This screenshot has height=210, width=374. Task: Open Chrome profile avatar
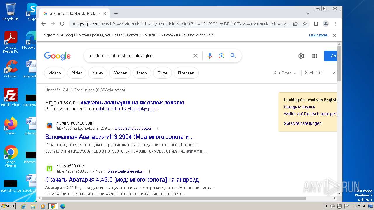[325, 24]
